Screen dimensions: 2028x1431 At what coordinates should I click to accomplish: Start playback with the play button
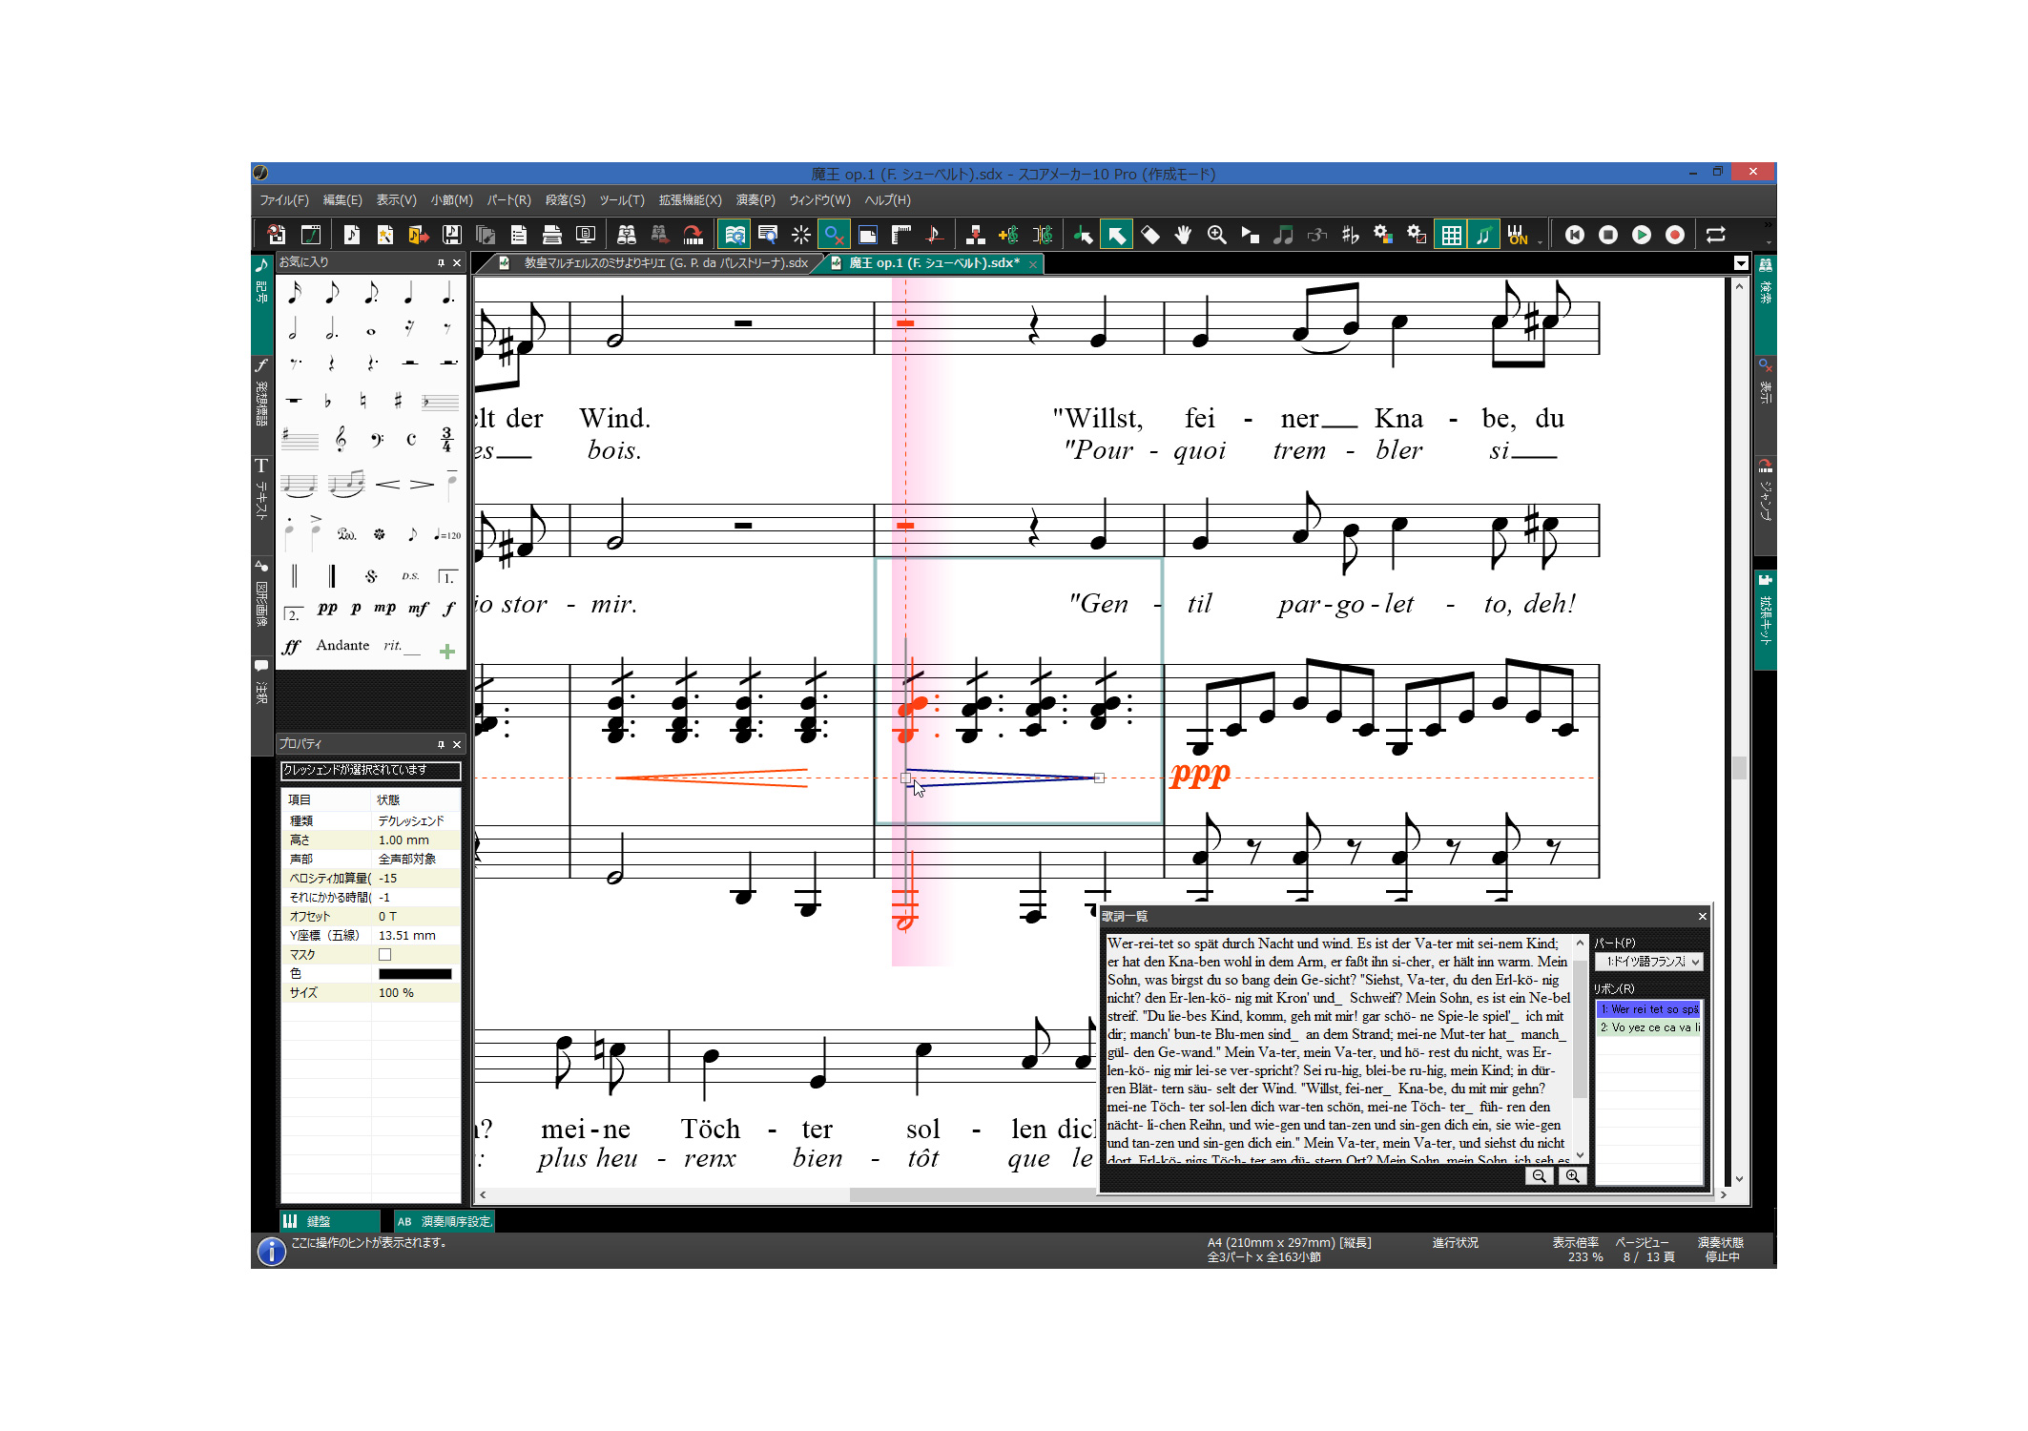[x=1641, y=235]
